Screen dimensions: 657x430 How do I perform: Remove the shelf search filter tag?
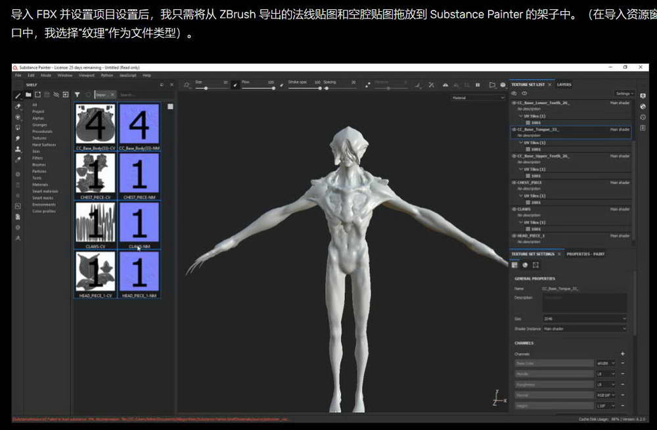(112, 95)
